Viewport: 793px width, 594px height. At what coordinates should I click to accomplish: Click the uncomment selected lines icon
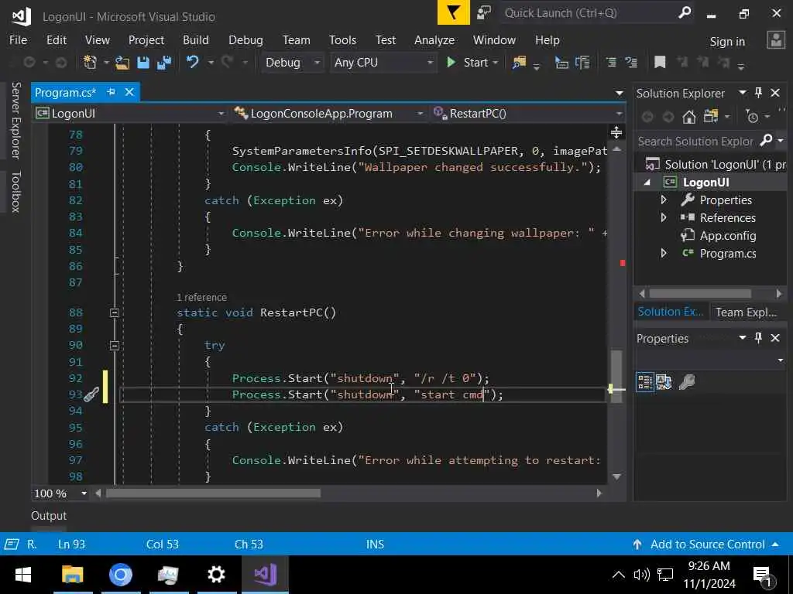point(631,63)
